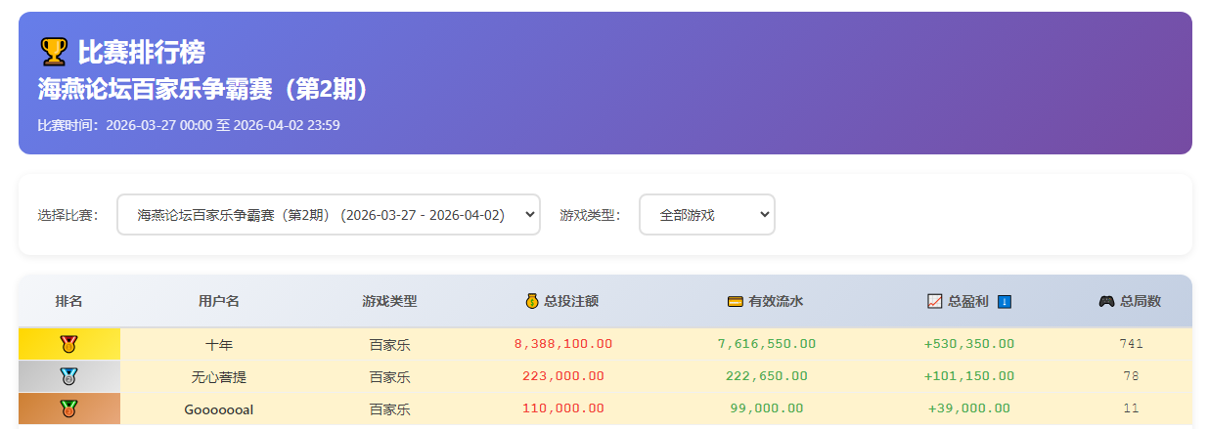The image size is (1208, 429).
Task: Select the username 十年 in first row
Action: point(218,344)
